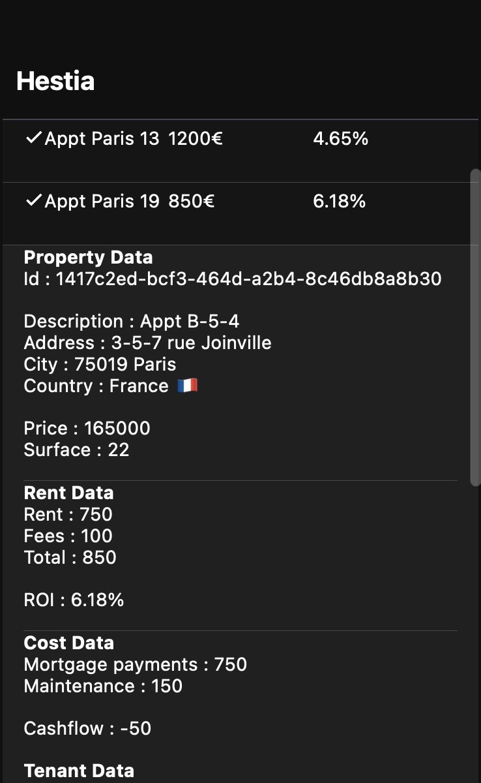Click the Rent Data section heading
The image size is (481, 783).
click(68, 493)
